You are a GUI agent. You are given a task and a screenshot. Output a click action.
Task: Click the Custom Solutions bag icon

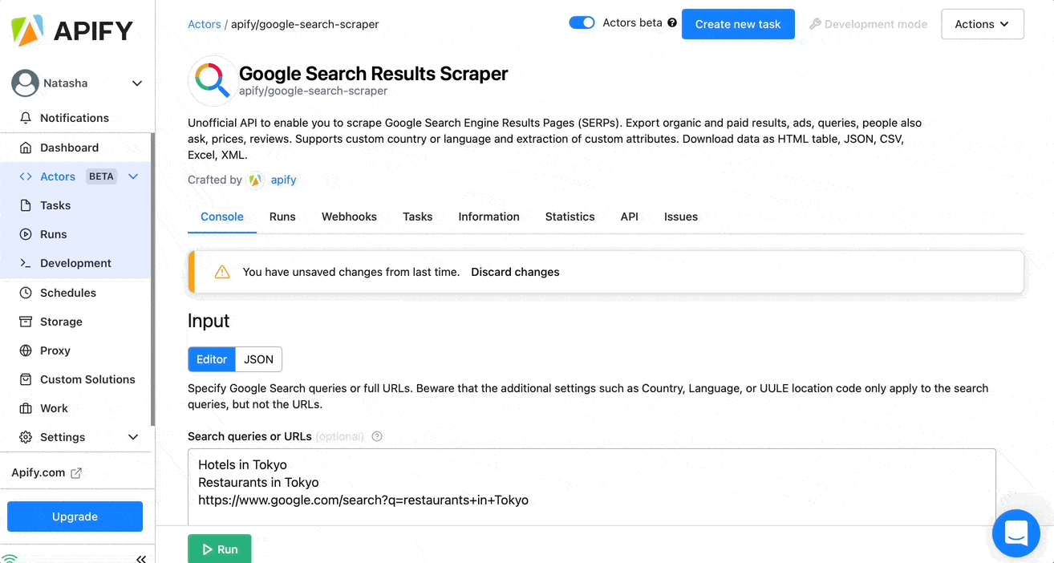pos(26,379)
